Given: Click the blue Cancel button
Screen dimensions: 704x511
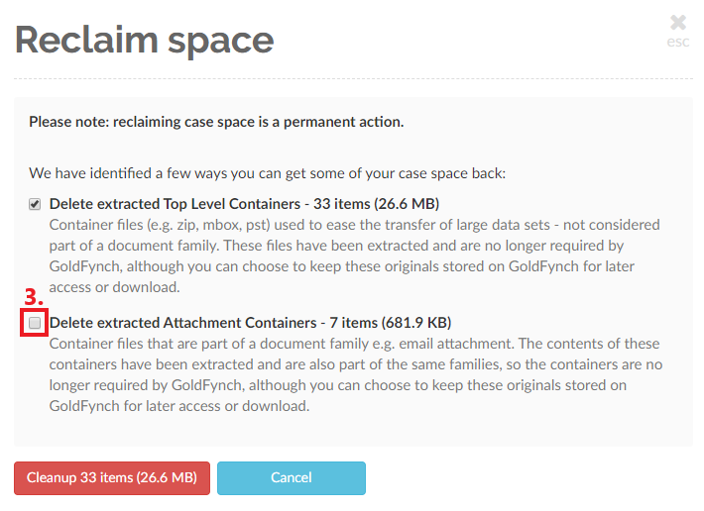Looking at the screenshot, I should (x=291, y=477).
